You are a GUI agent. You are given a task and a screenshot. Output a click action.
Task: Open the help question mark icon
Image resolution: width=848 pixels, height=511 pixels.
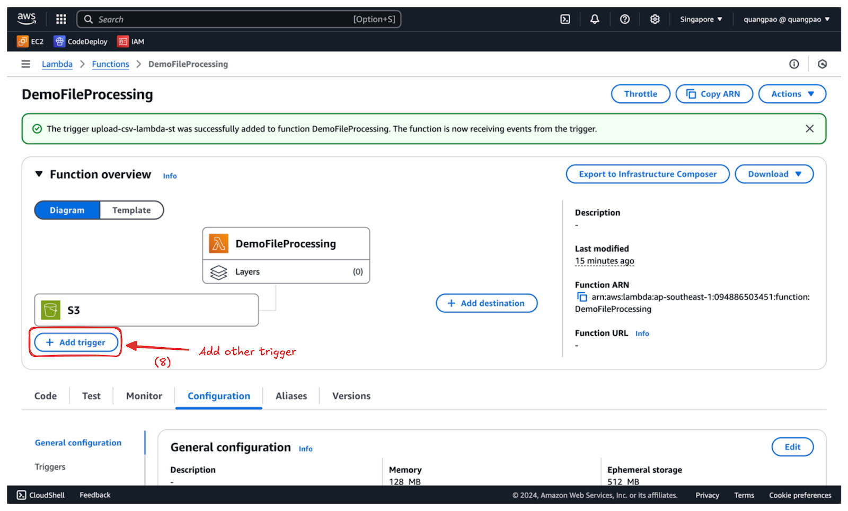pyautogui.click(x=625, y=19)
